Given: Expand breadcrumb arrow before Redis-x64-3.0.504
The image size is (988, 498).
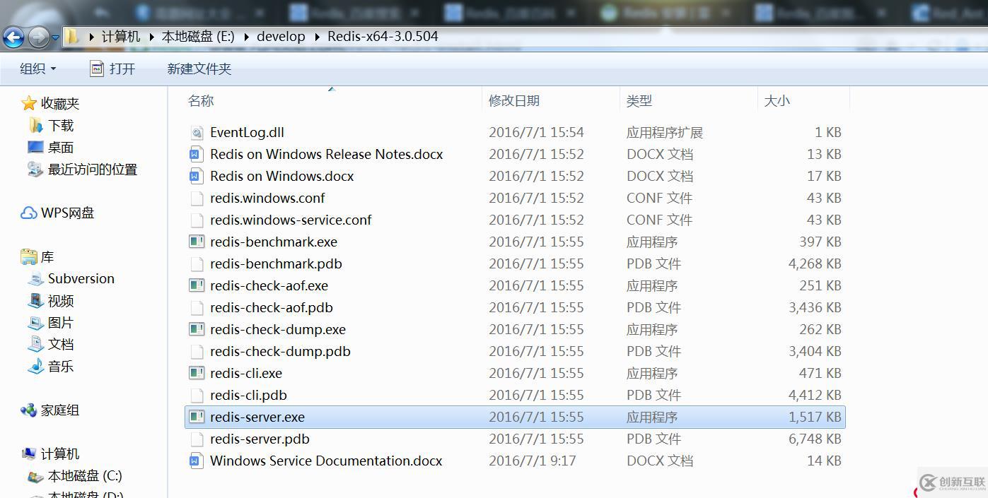Looking at the screenshot, I should pos(318,37).
